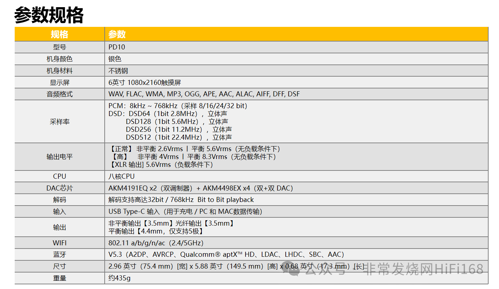Select the PCM: 8kHz ~ 768kHz line
This screenshot has height=289, width=499.
[178, 106]
